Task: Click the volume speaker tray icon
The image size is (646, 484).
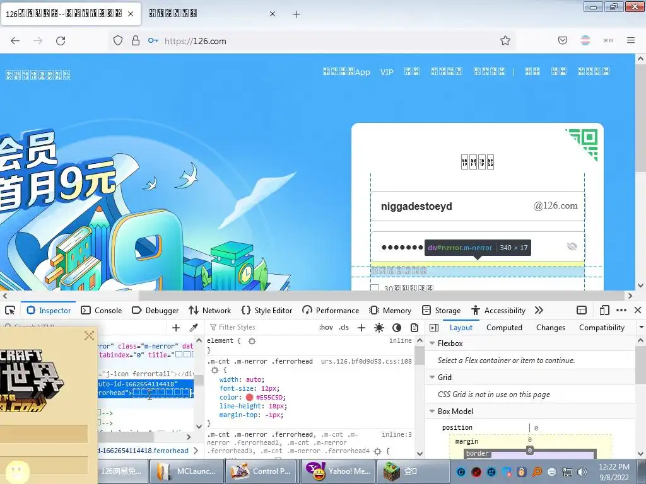Action: point(582,471)
